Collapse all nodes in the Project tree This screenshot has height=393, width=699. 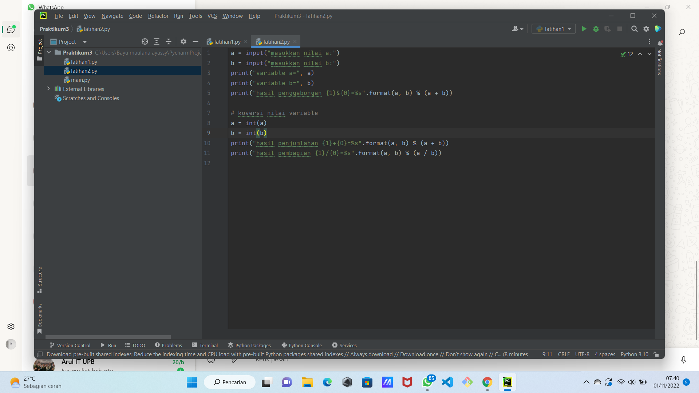[169, 41]
